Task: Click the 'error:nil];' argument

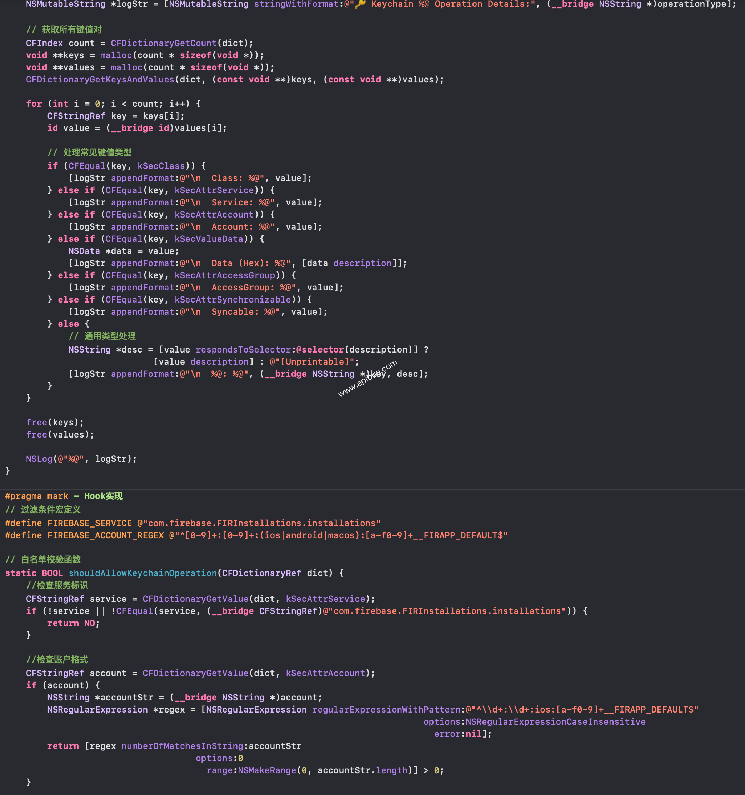Action: click(x=463, y=734)
